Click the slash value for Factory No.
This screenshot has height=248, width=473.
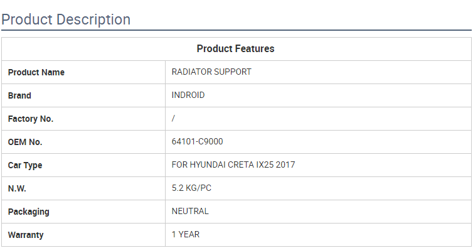click(173, 119)
